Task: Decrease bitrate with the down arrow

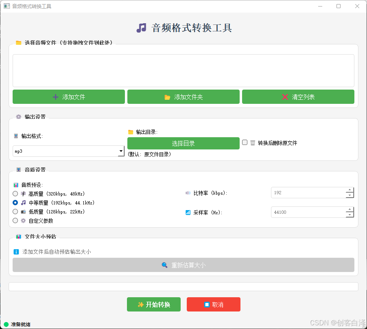Action: point(350,195)
